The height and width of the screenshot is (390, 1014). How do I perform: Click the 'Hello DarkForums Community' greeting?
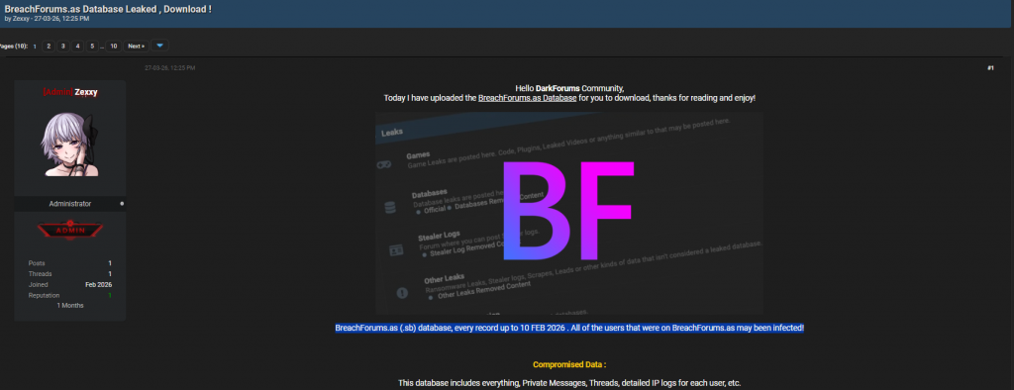[569, 88]
